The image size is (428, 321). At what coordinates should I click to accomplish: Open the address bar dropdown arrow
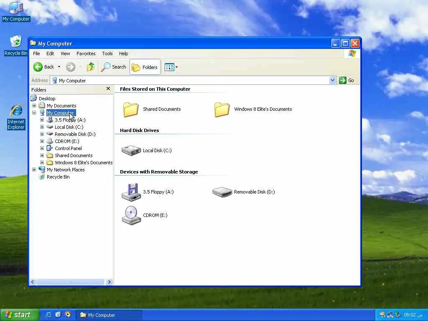[x=332, y=80]
